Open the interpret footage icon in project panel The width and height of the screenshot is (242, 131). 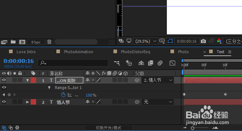click(x=4, y=42)
